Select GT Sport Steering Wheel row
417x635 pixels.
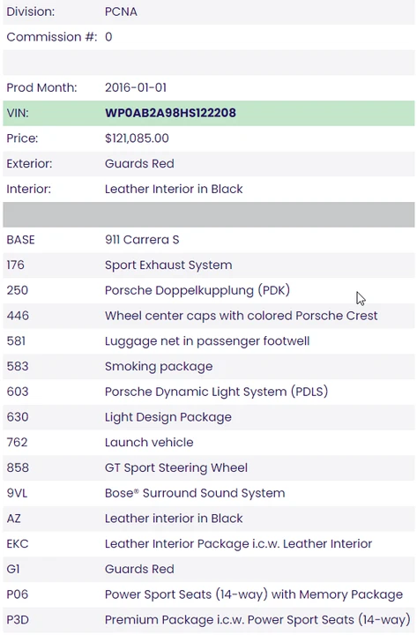(209, 467)
